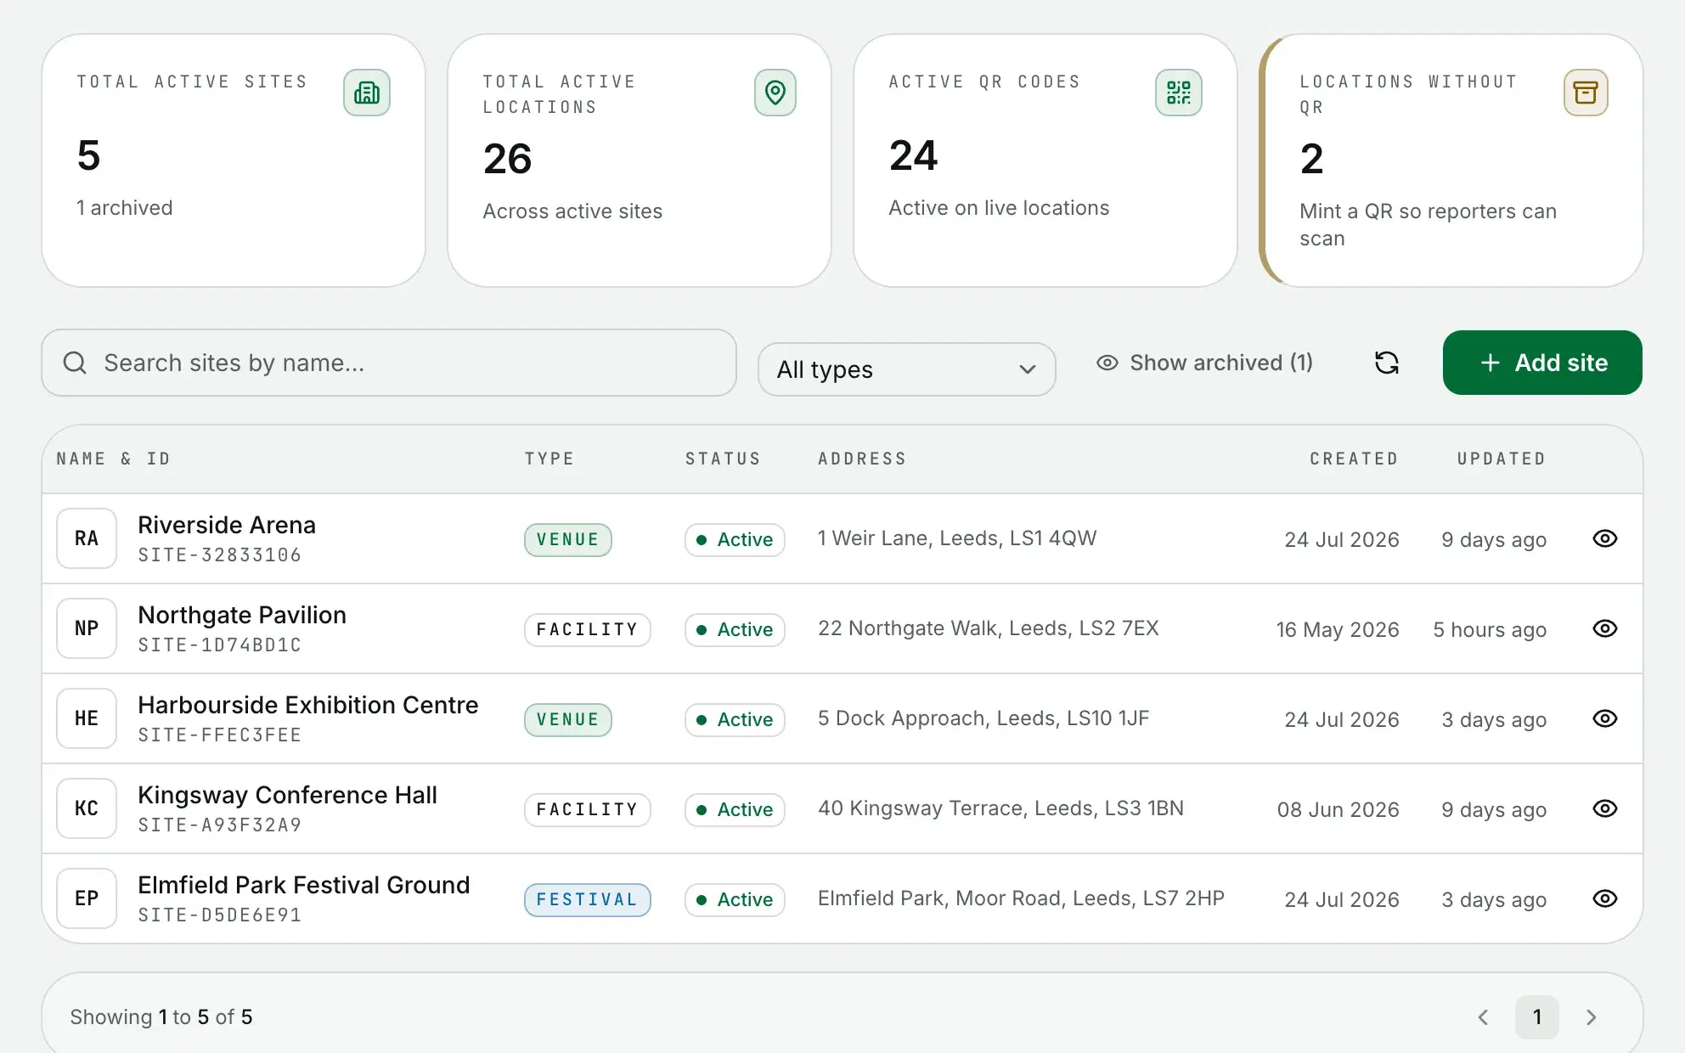Go to the next page with right chevron

[x=1592, y=1017]
